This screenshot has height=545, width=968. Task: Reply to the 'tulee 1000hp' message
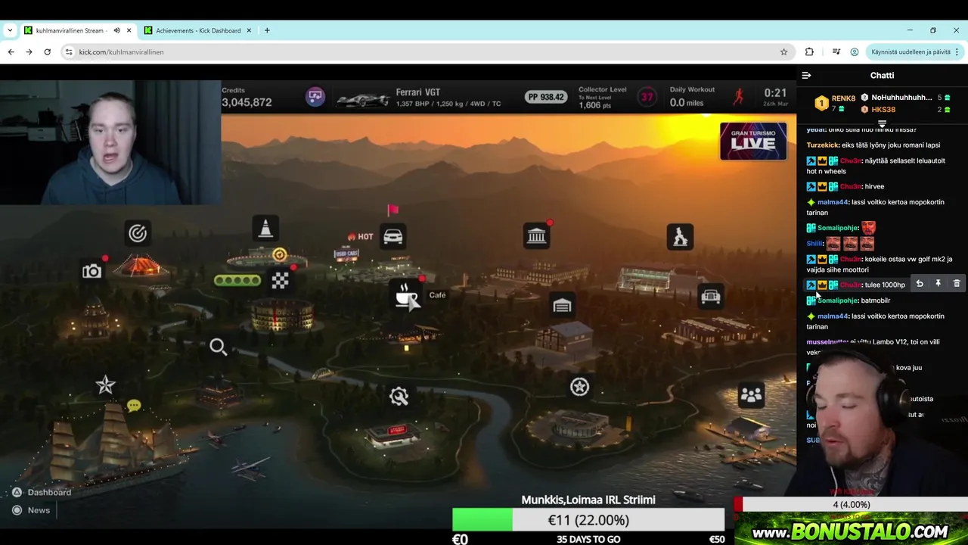(920, 284)
